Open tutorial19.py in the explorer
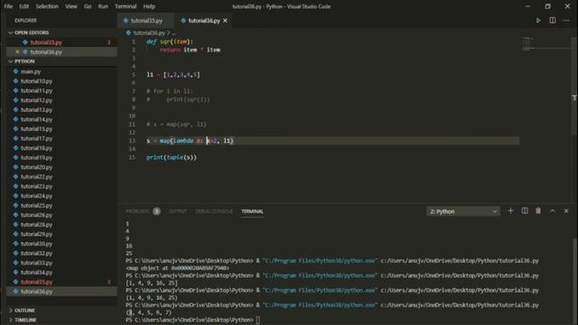This screenshot has width=578, height=325. coord(62,158)
